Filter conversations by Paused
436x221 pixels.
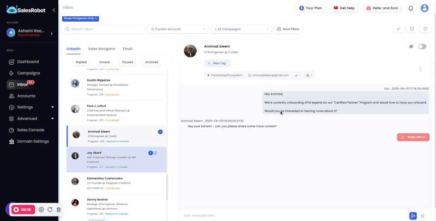[128, 62]
